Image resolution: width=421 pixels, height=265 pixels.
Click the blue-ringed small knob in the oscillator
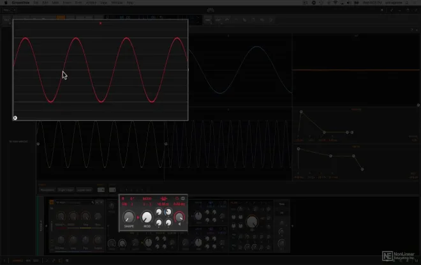click(x=168, y=212)
